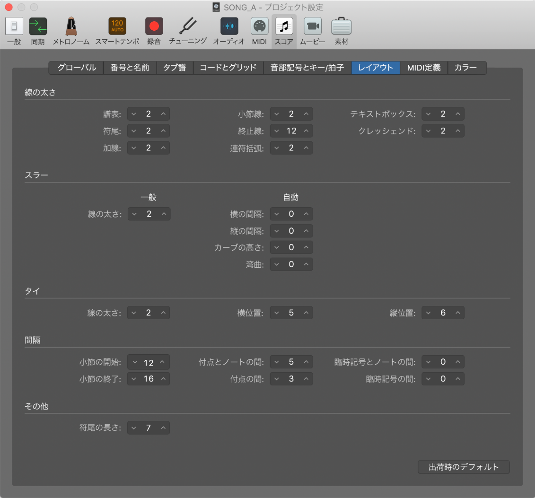Switch to the 番号と名前 tab
Screen dimensions: 535x498
(x=130, y=68)
